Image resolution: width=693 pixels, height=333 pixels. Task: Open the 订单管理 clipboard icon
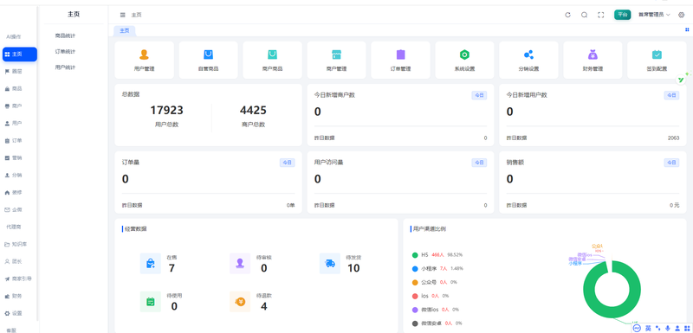click(400, 54)
